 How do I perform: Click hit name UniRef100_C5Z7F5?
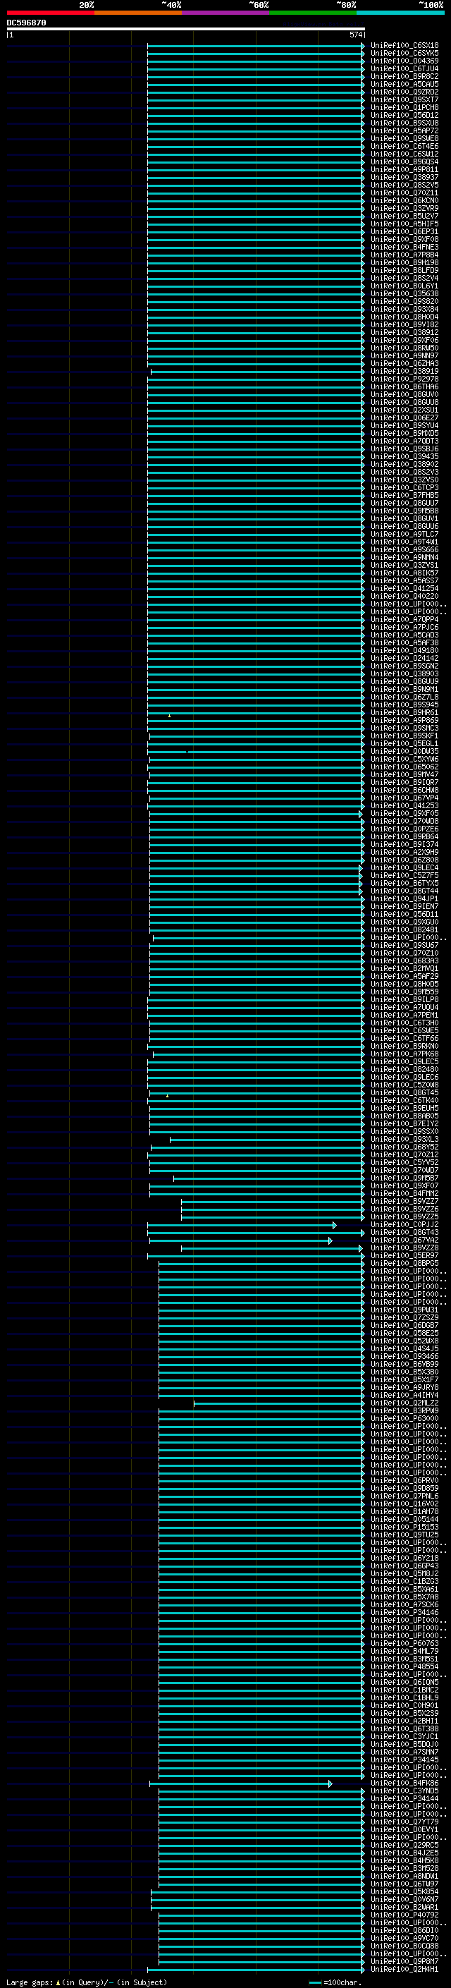[404, 876]
